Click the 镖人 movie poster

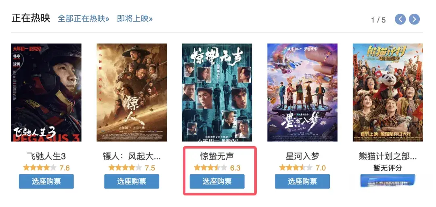pyautogui.click(x=132, y=92)
